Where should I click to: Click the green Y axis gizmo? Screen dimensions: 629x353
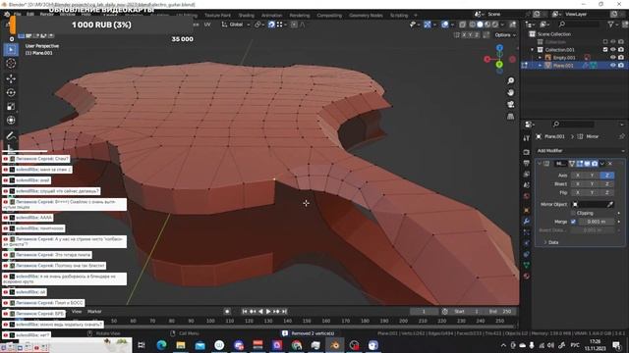(499, 64)
